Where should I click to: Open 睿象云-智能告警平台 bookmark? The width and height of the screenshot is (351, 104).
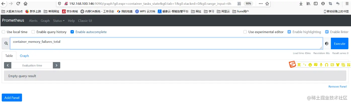point(173,11)
